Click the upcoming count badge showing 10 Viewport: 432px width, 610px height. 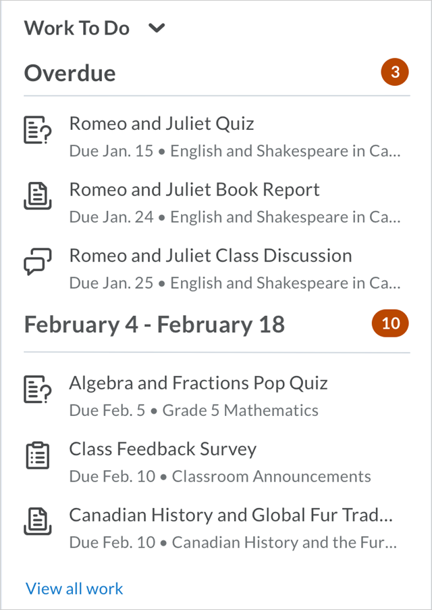pyautogui.click(x=391, y=324)
